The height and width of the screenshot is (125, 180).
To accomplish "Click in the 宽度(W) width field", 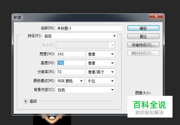I will click(x=70, y=54).
